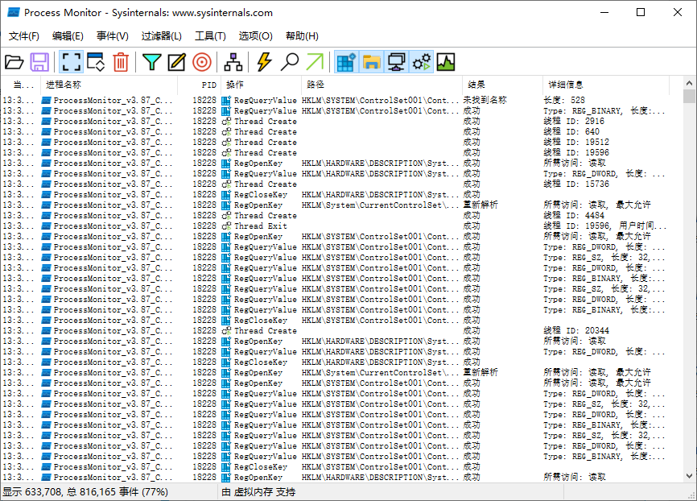Expand the 选项(O) menu
Viewport: 697px width, 501px height.
point(255,36)
